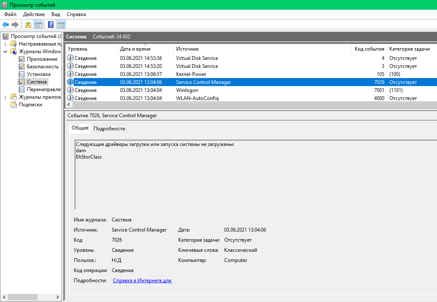Sort by the Категория задачи column header
Viewport: 437px width, 302px height.
coord(412,49)
